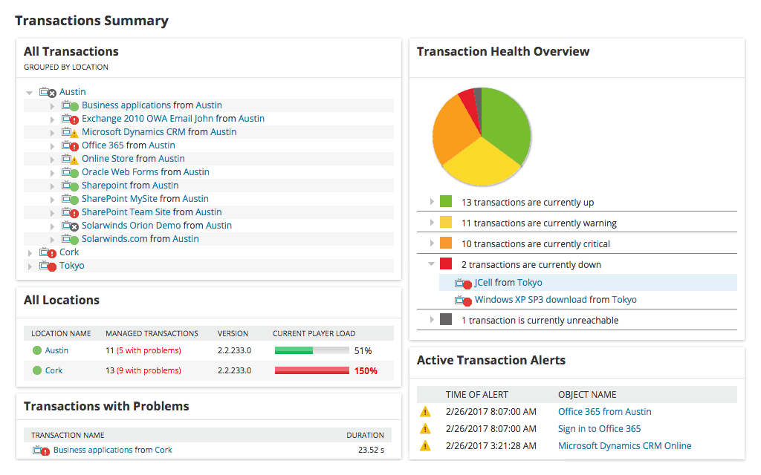Image resolution: width=761 pixels, height=475 pixels.
Task: Expand the Tokyo location group
Action: coord(29,265)
